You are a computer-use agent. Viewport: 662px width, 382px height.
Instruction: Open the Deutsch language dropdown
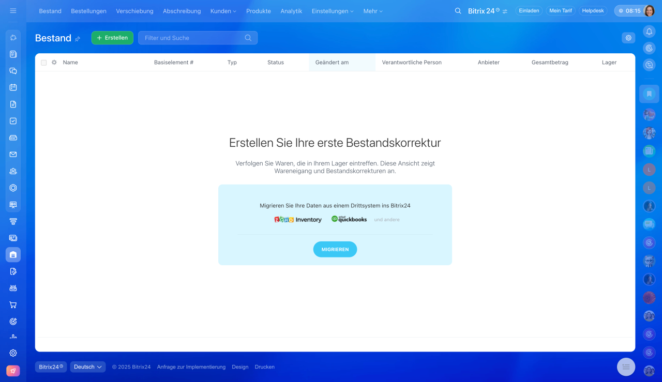[88, 367]
